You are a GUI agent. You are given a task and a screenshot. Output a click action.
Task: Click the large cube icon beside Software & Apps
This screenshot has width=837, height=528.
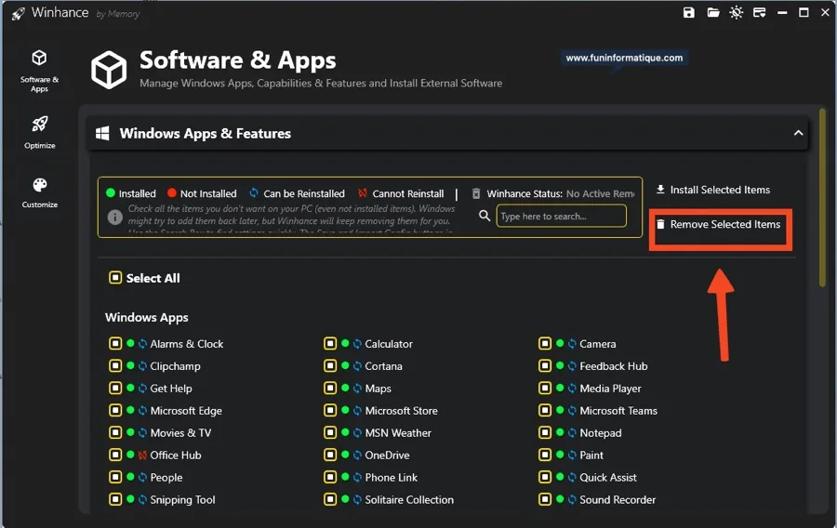click(109, 70)
